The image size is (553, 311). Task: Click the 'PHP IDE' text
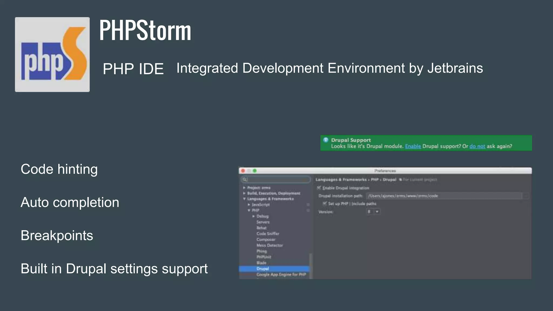(x=133, y=69)
